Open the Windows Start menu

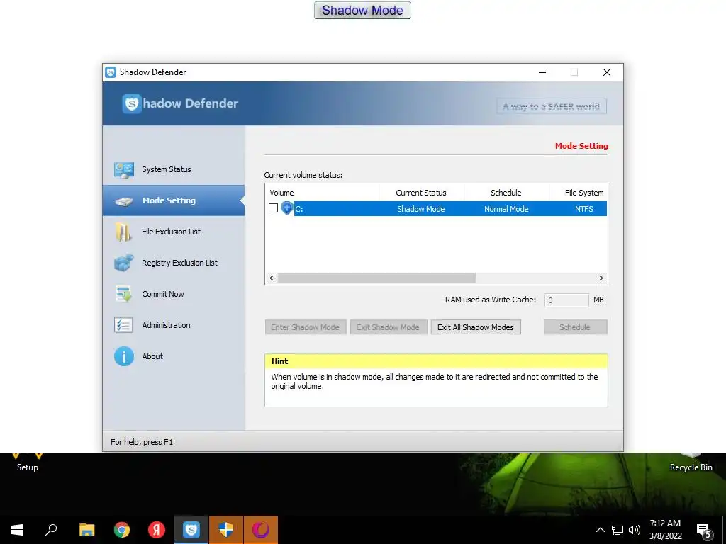coord(17,530)
